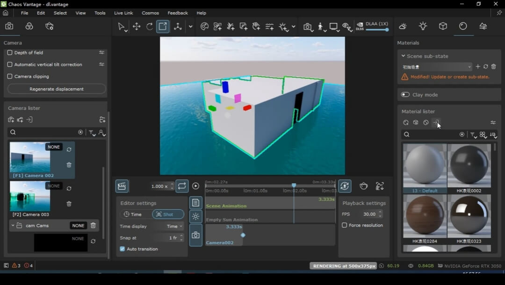505x285 pixels.
Task: Delete Camera 002
Action: click(x=69, y=165)
